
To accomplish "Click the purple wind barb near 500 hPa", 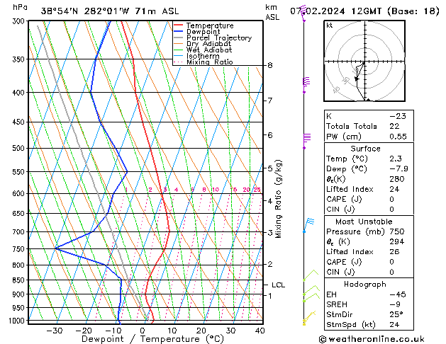I will 306,140.
